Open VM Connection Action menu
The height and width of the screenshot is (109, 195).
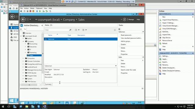27,8
